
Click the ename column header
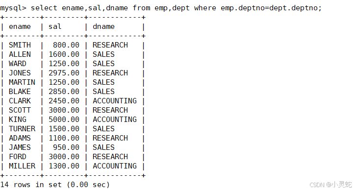pos(20,27)
